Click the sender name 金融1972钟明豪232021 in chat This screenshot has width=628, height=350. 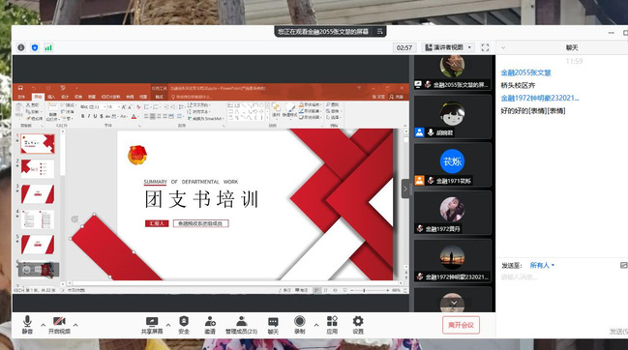540,98
